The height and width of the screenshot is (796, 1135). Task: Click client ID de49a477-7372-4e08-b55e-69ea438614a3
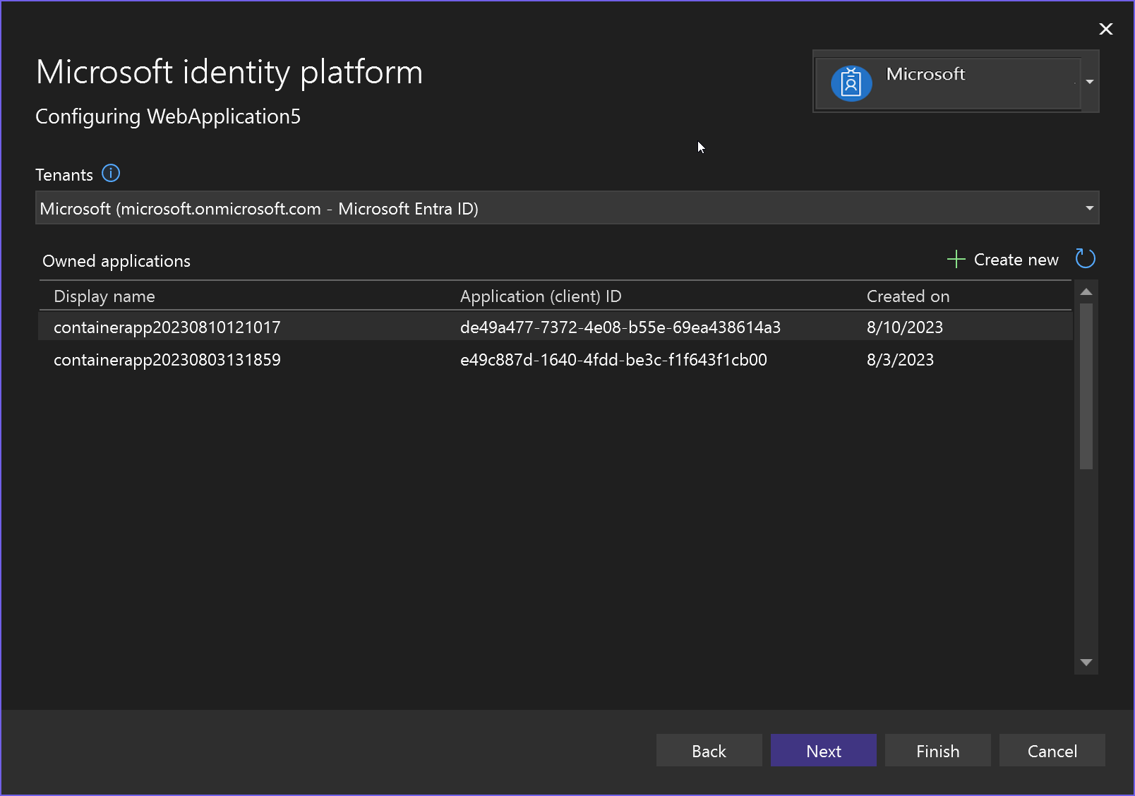pyautogui.click(x=620, y=327)
